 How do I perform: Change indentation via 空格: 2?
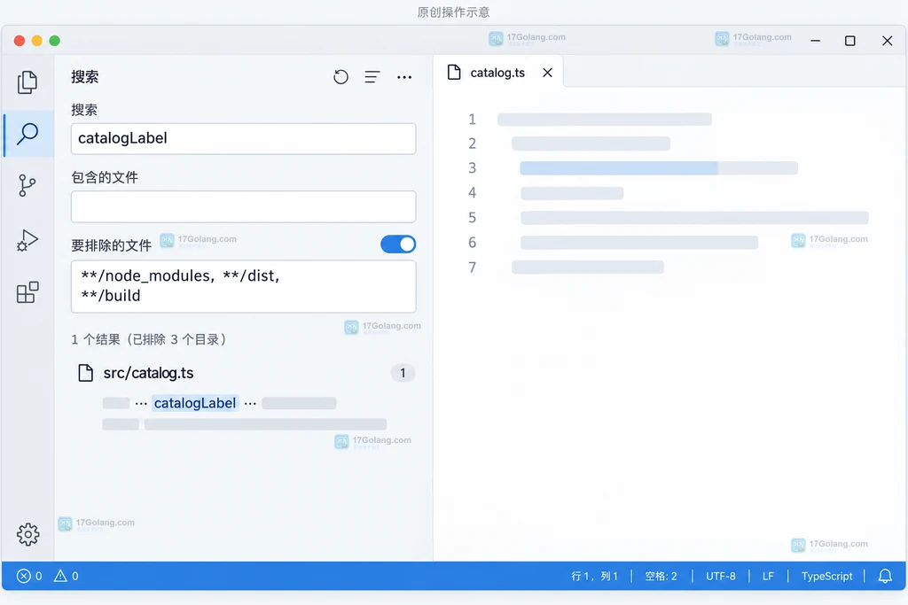[x=661, y=576]
